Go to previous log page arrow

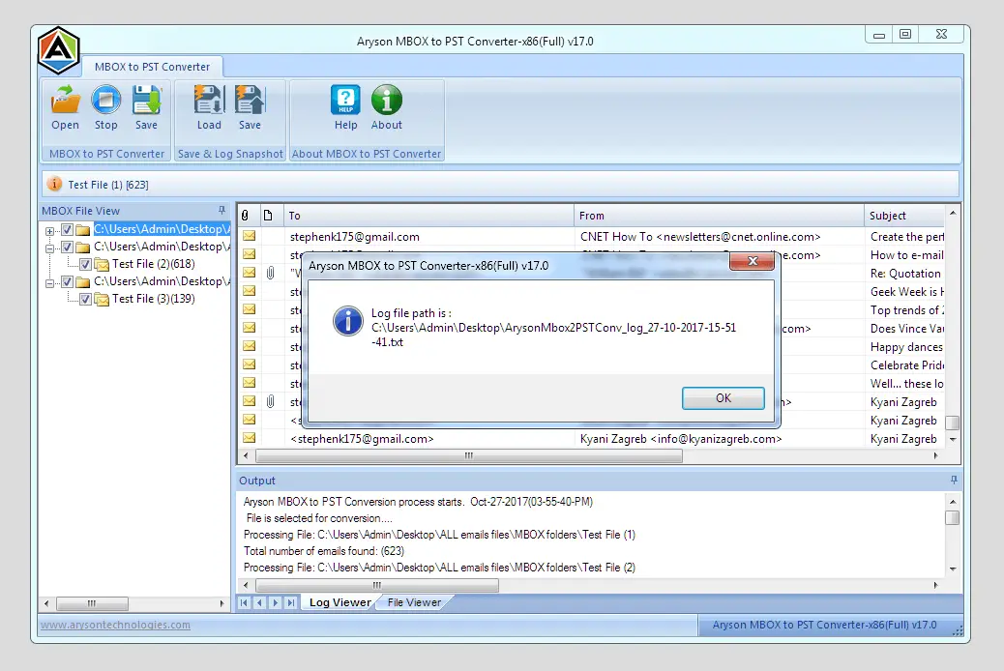click(259, 602)
